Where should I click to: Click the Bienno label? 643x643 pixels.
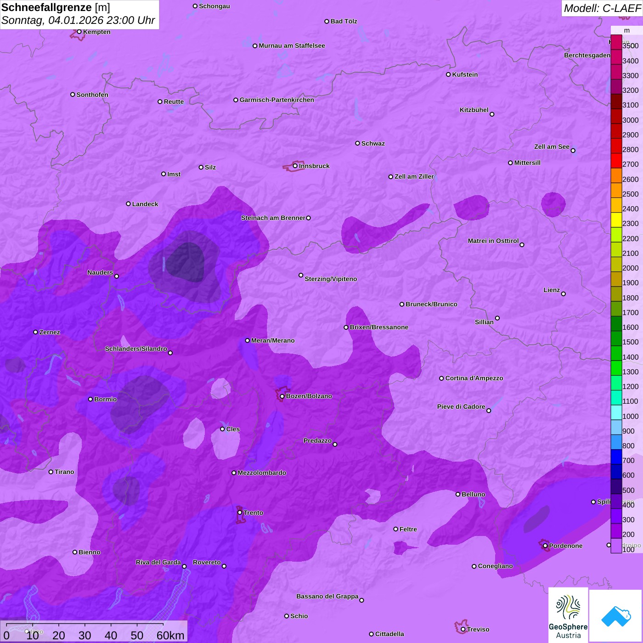(90, 552)
